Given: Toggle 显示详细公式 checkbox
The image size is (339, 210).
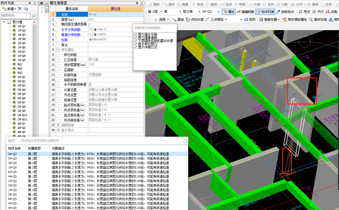Looking at the screenshot, I should pos(136,47).
